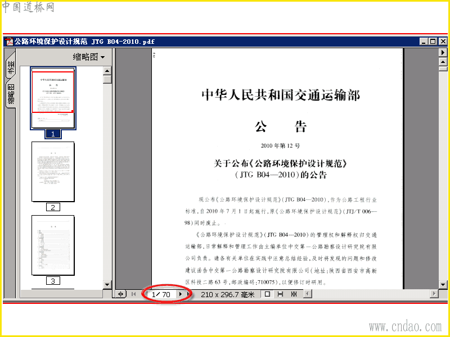Select continuous facing pages layout
The image size is (450, 337).
tap(294, 294)
